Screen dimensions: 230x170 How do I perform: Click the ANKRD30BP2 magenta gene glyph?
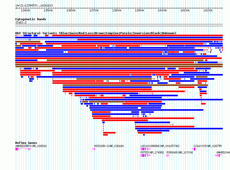(x=23, y=149)
